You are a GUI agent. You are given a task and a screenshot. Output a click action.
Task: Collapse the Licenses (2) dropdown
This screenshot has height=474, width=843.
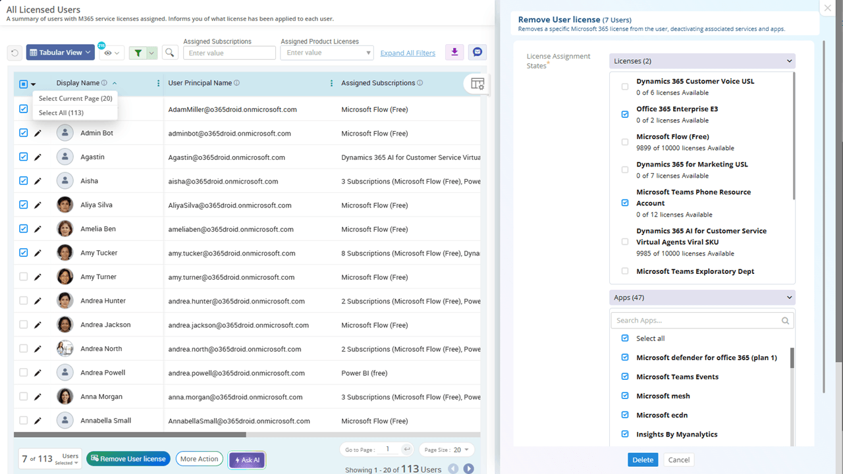(x=702, y=61)
